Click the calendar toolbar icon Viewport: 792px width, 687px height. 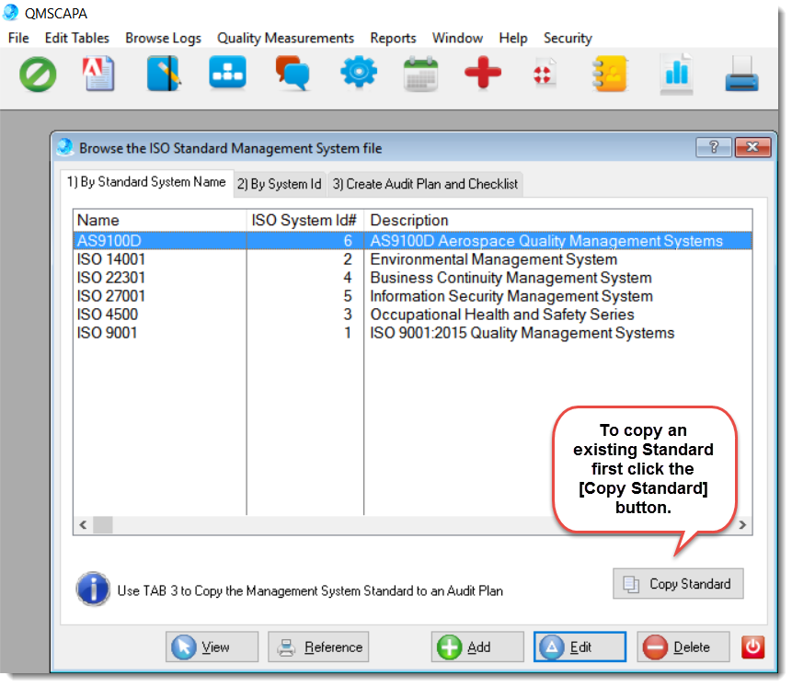coord(420,74)
